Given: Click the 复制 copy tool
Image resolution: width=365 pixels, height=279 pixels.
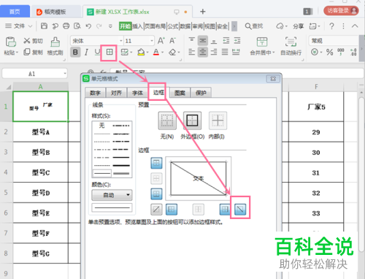Looking at the screenshot, I should coord(33,52).
